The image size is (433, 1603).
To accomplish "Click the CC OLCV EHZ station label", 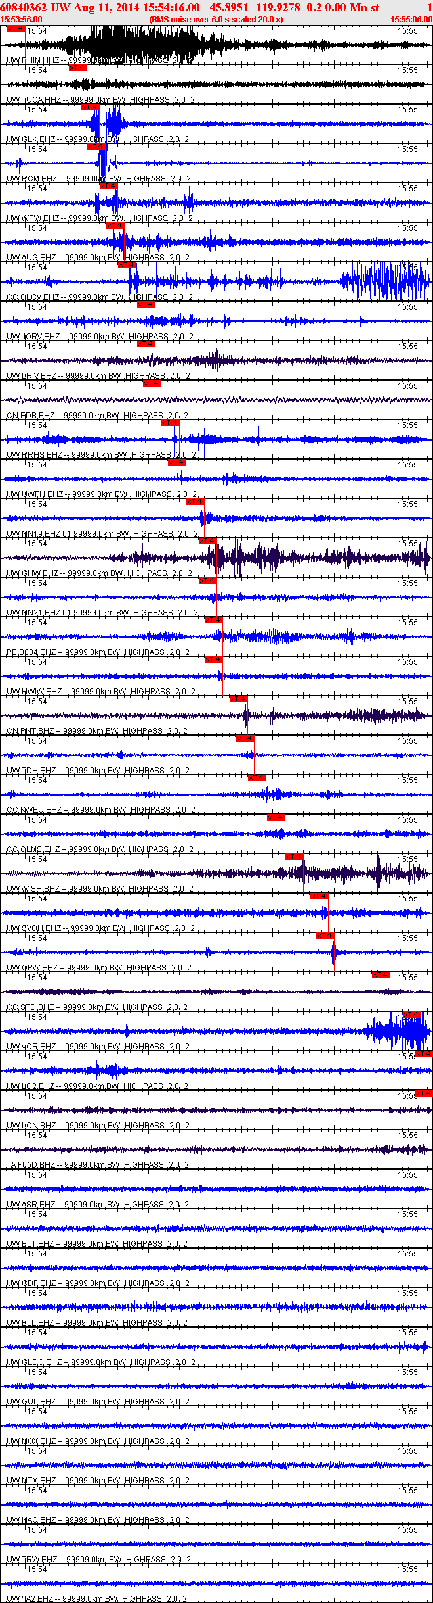I will pos(100,297).
